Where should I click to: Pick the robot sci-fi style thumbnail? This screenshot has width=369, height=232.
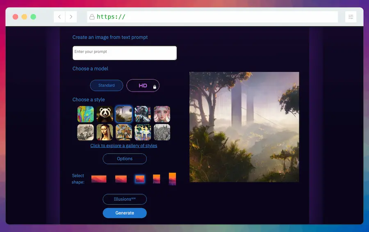point(143,114)
